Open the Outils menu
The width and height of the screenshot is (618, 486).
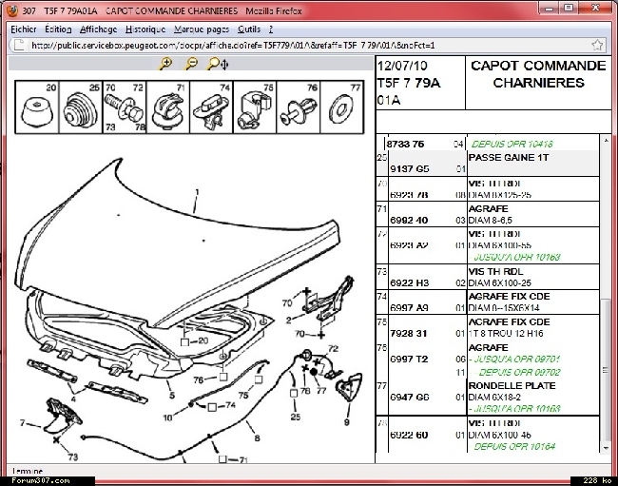(249, 29)
